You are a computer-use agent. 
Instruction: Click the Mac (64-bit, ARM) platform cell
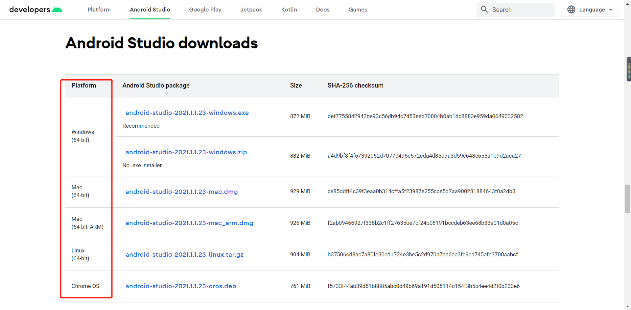point(87,223)
